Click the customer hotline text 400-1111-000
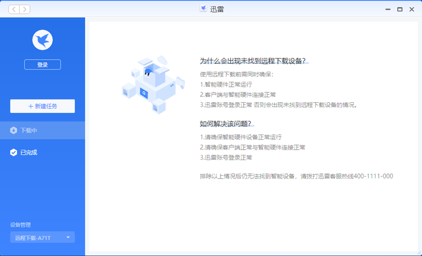 pos(373,176)
